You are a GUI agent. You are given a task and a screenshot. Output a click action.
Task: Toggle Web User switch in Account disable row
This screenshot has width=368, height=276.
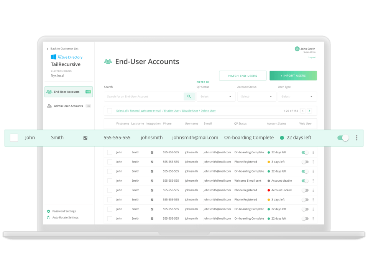305,181
